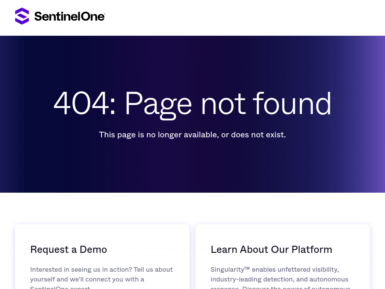Click the purple SentinelOne logo icon
Screen dimensions: 385x289
22,16
